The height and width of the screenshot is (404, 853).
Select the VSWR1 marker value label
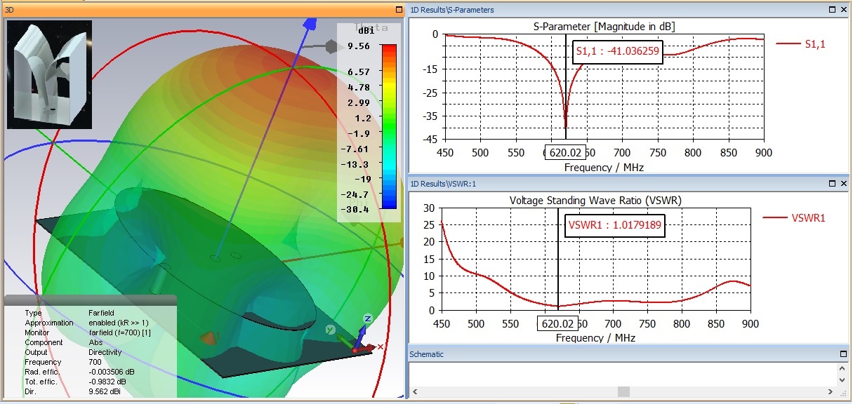tap(614, 226)
